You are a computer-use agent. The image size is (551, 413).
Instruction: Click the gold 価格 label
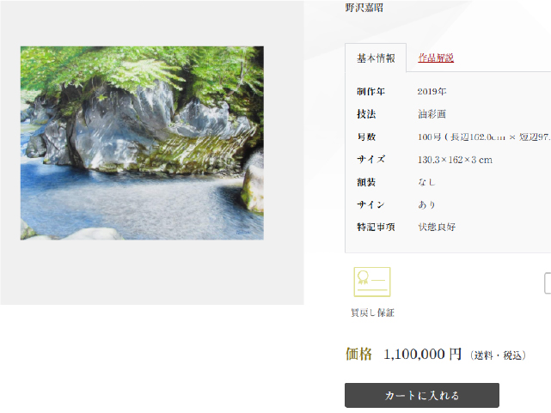click(x=358, y=354)
